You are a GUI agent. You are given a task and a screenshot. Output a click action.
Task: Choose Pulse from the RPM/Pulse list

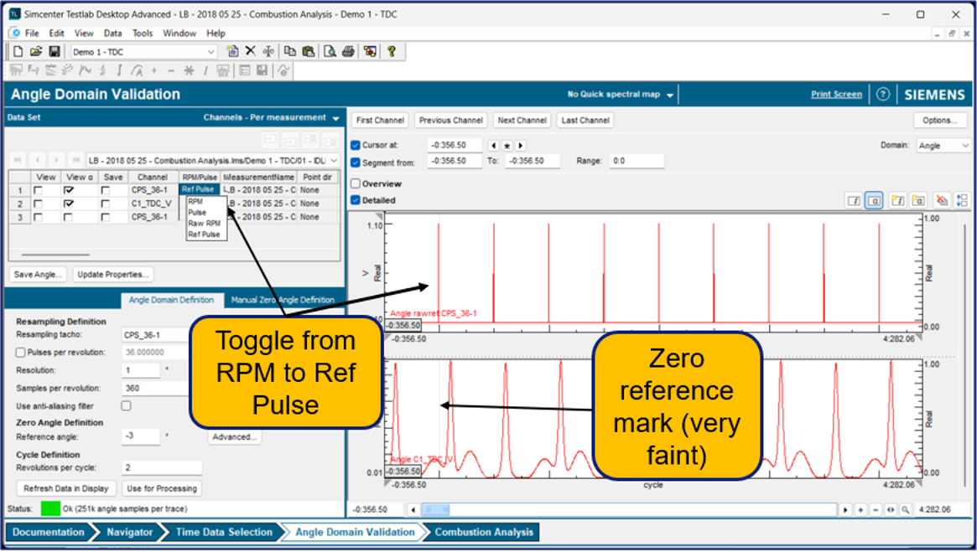click(x=197, y=212)
